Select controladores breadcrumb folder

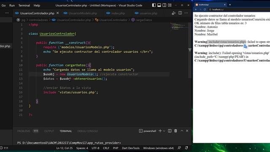(38, 20)
